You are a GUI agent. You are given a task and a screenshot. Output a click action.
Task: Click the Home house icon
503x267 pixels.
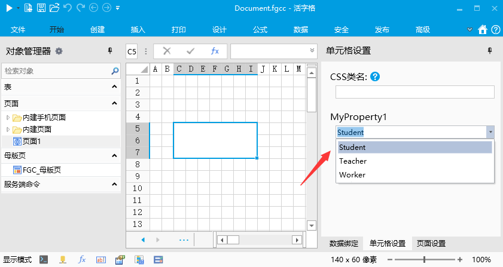click(483, 29)
